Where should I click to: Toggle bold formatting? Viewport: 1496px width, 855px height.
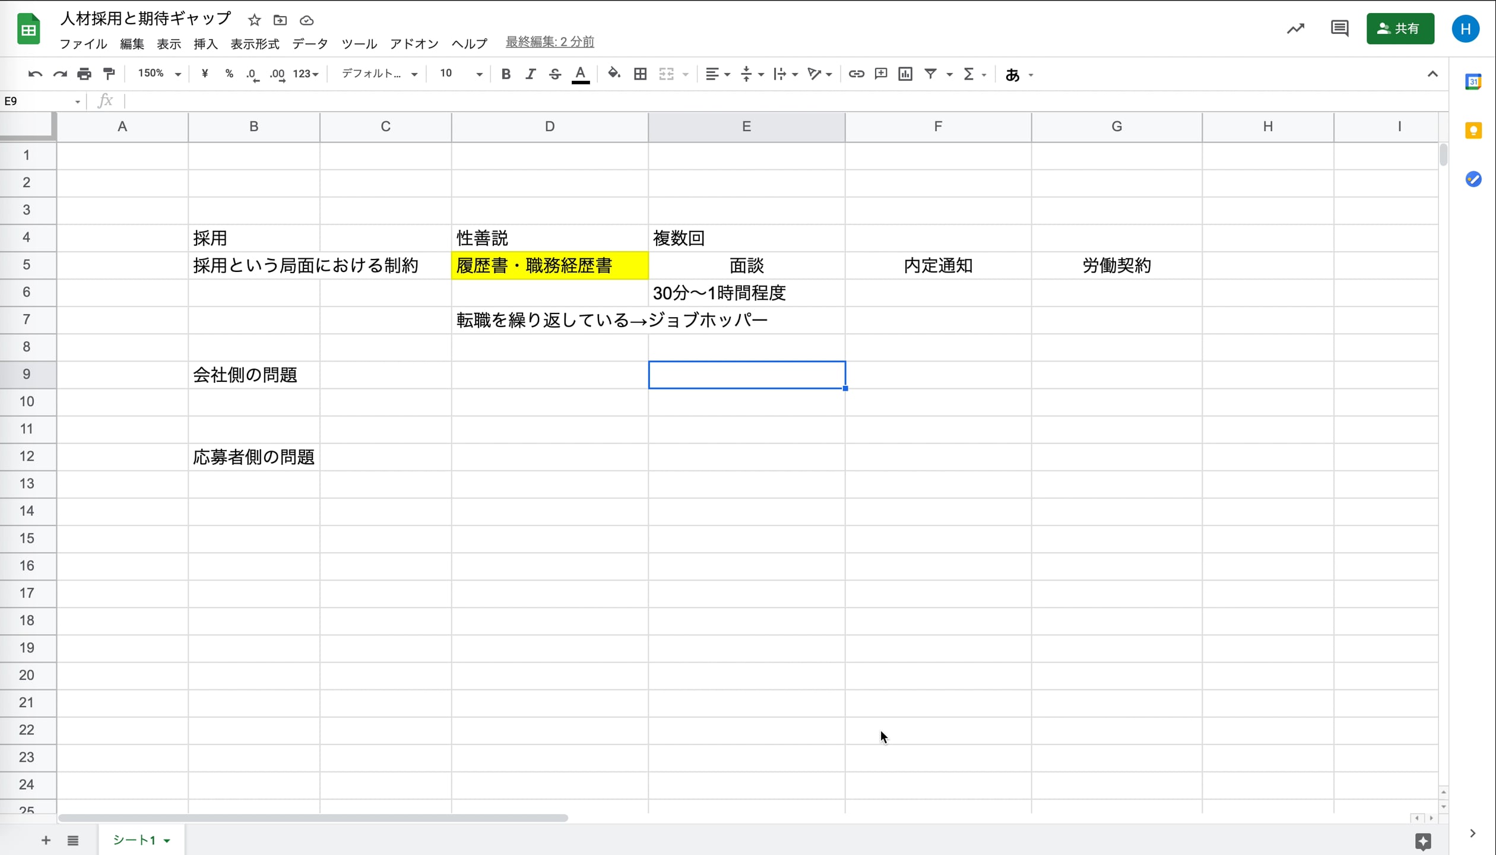[x=506, y=74]
